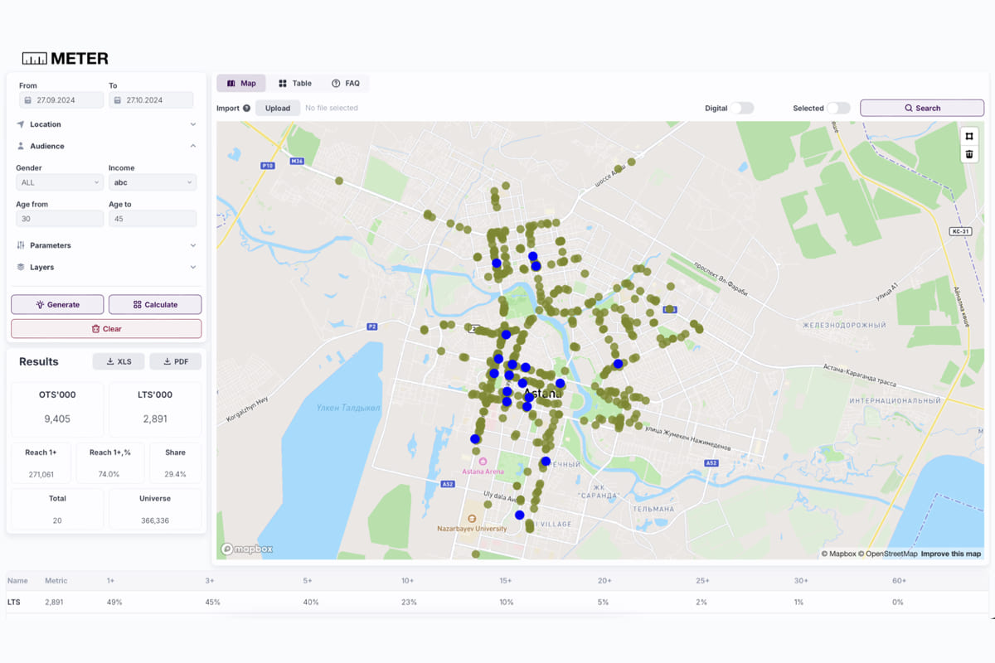Click the trash delete tool on map
Viewport: 995px width, 663px height.
coord(970,154)
